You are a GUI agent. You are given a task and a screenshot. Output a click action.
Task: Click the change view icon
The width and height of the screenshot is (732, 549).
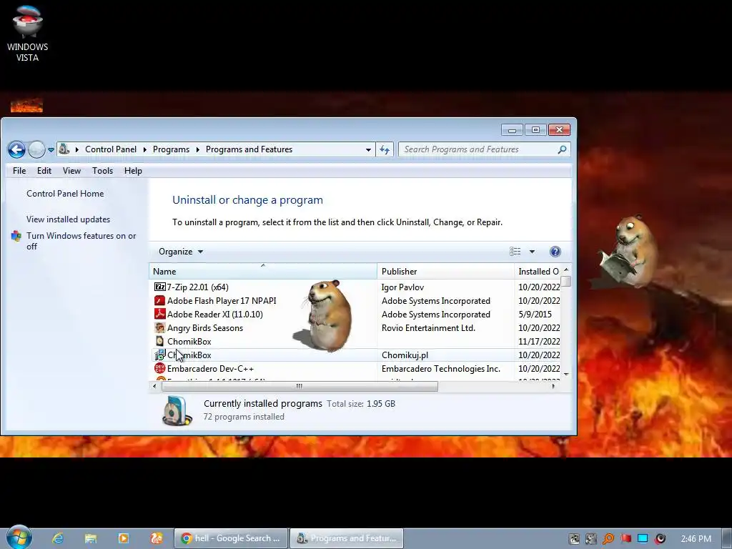[515, 252]
